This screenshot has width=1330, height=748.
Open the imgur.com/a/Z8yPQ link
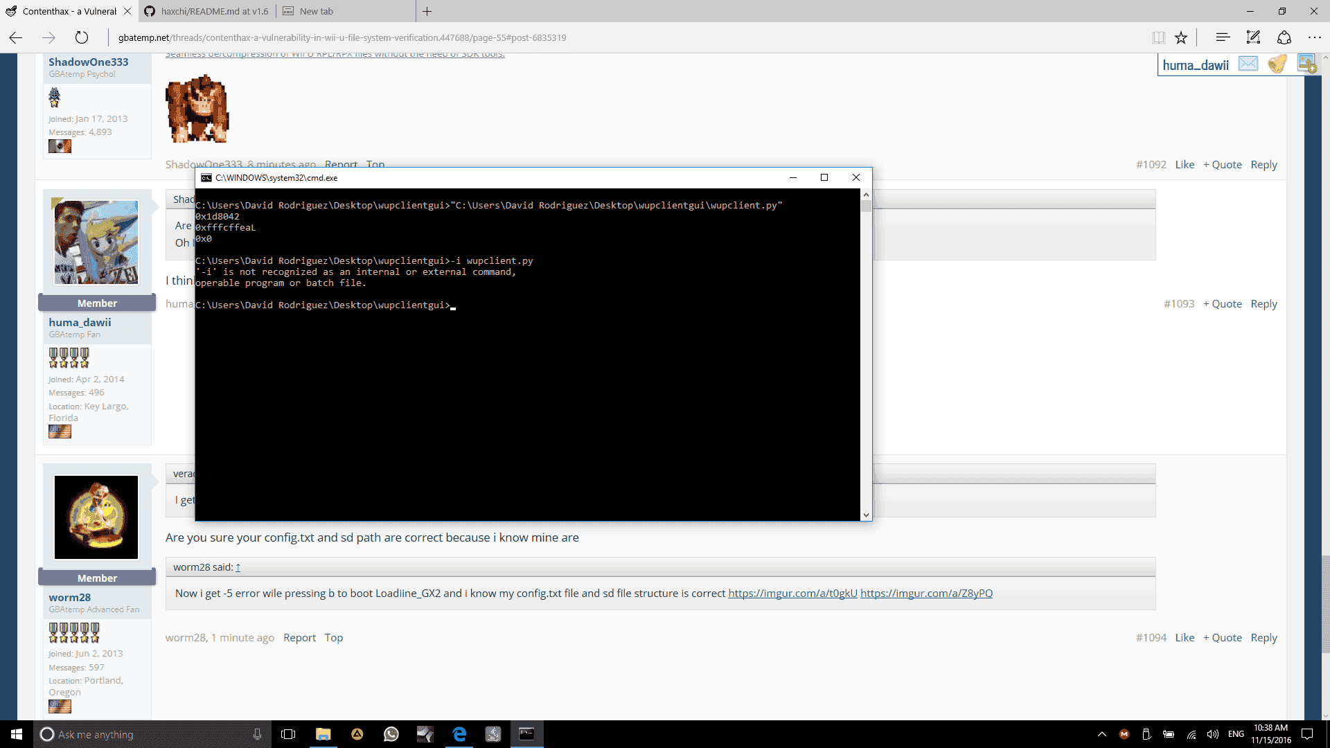926,593
